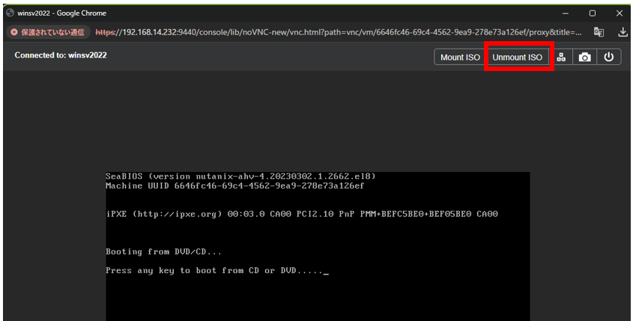Click the SeaBIOS version text line
Screen dimensions: 636x321
click(x=241, y=177)
